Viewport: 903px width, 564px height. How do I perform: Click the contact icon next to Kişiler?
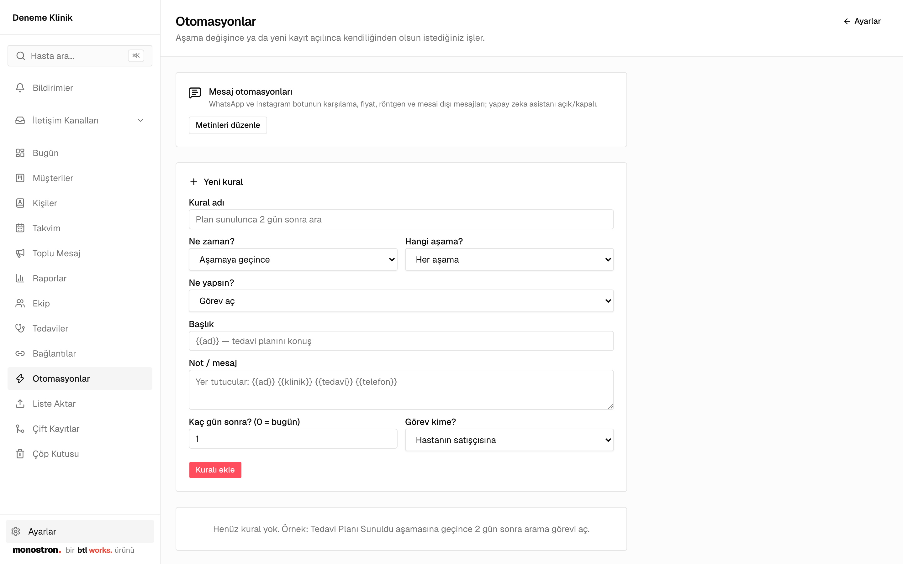(x=20, y=203)
